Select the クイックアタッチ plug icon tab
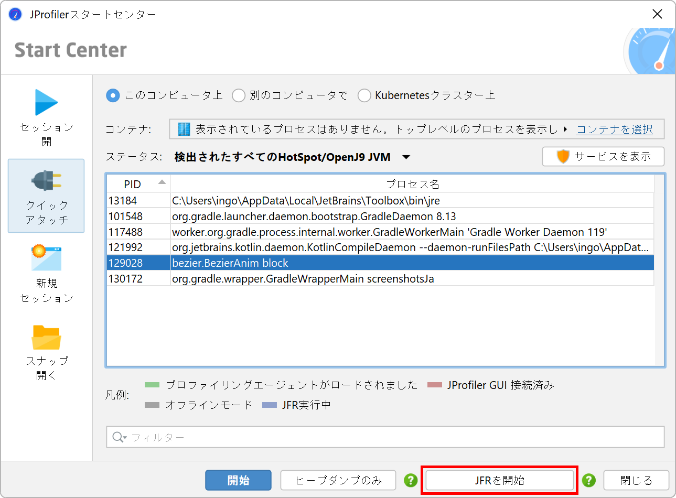Image resolution: width=676 pixels, height=498 pixels. pos(46,196)
